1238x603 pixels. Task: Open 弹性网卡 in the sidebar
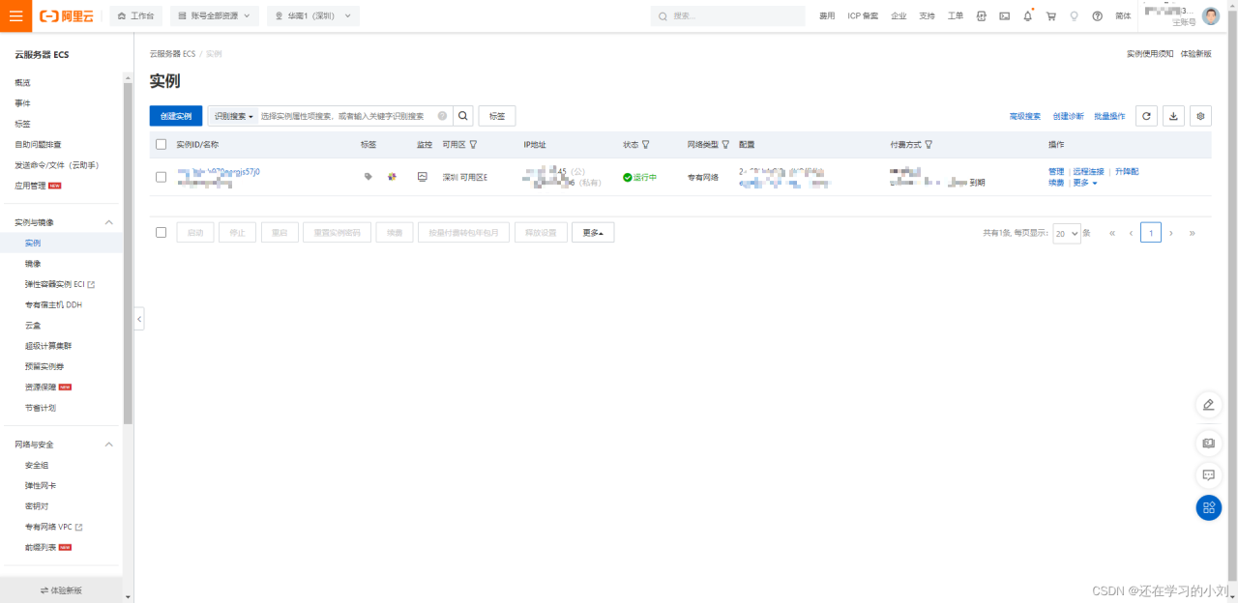pos(41,486)
